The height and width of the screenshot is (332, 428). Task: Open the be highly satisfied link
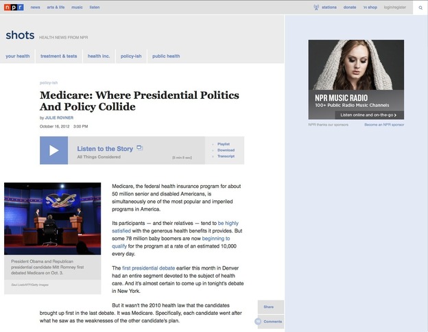(x=175, y=227)
